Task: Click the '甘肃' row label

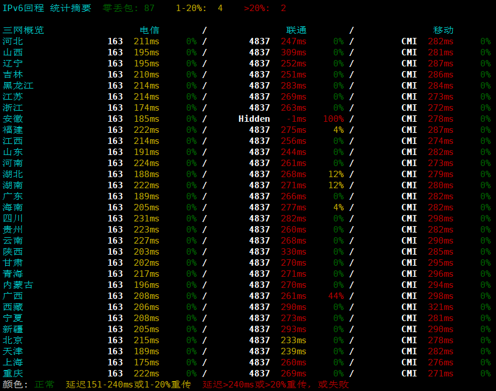Action: [13, 262]
